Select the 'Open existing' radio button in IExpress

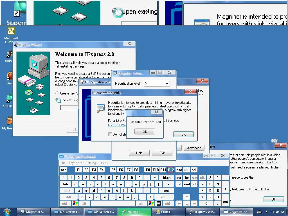pos(58,100)
